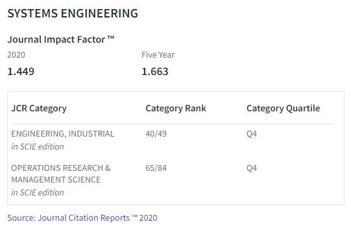Click the trademark symbol after Impact Factor
351x233 pixels.
click(111, 38)
